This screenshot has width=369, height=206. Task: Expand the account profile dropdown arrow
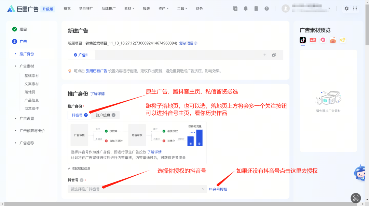pyautogui.click(x=329, y=9)
